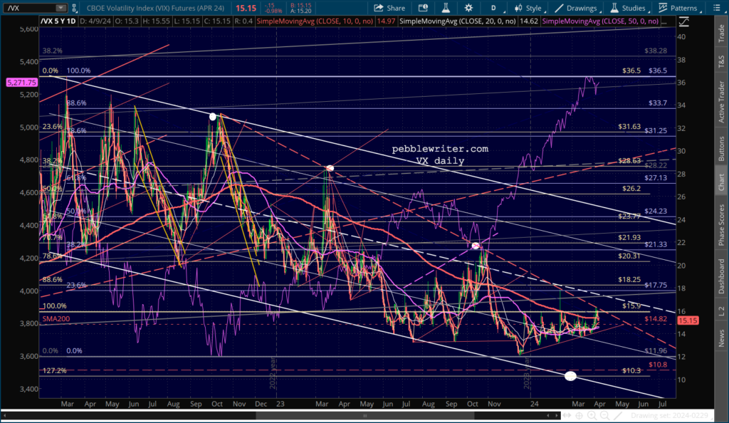
Task: Click the /VX 5 Y 1D chart label
Action: tap(58, 21)
